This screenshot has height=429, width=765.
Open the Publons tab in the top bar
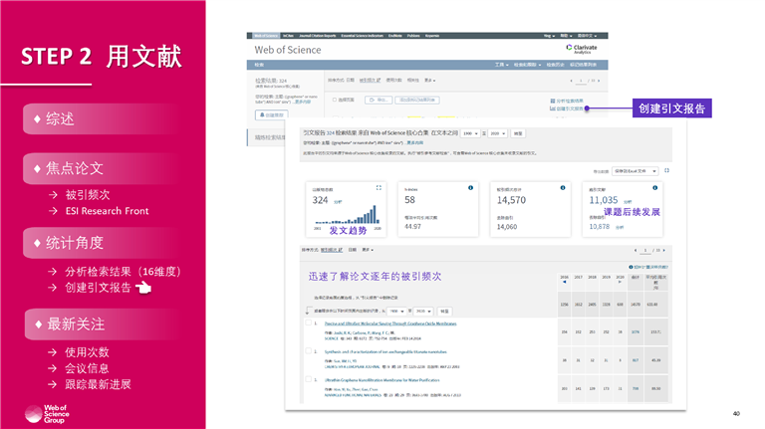413,36
